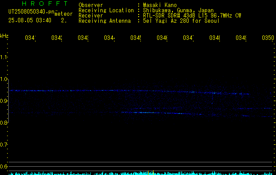Select the text Shibukawa, Gunma, Japan
The image size is (276, 175).
coord(178,10)
